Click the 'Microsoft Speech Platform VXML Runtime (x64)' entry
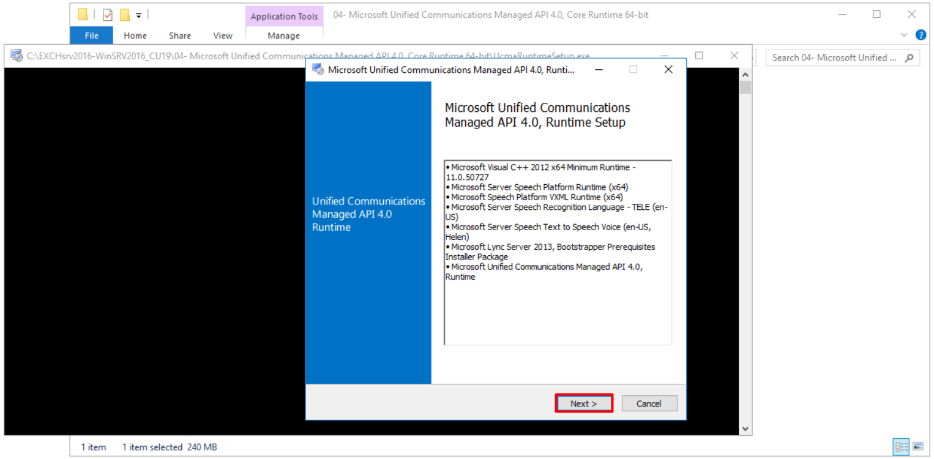The image size is (934, 459). pos(534,197)
